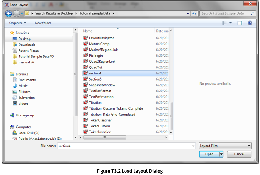Open Downloads in Favorites sidebar
The height and width of the screenshot is (175, 260).
tap(26, 45)
